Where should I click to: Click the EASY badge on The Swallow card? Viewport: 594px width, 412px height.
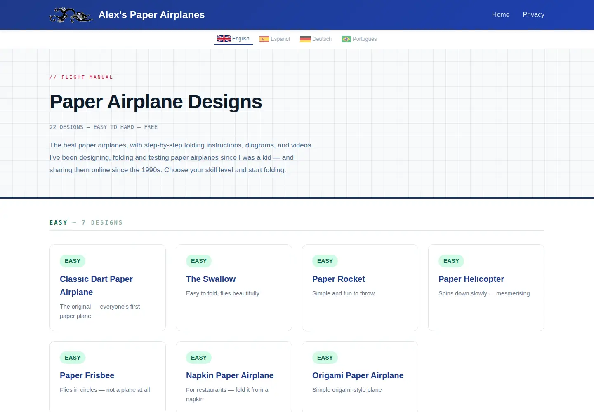point(199,261)
